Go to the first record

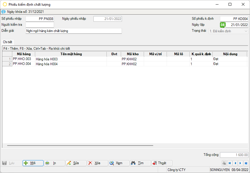pyautogui.click(x=230, y=163)
